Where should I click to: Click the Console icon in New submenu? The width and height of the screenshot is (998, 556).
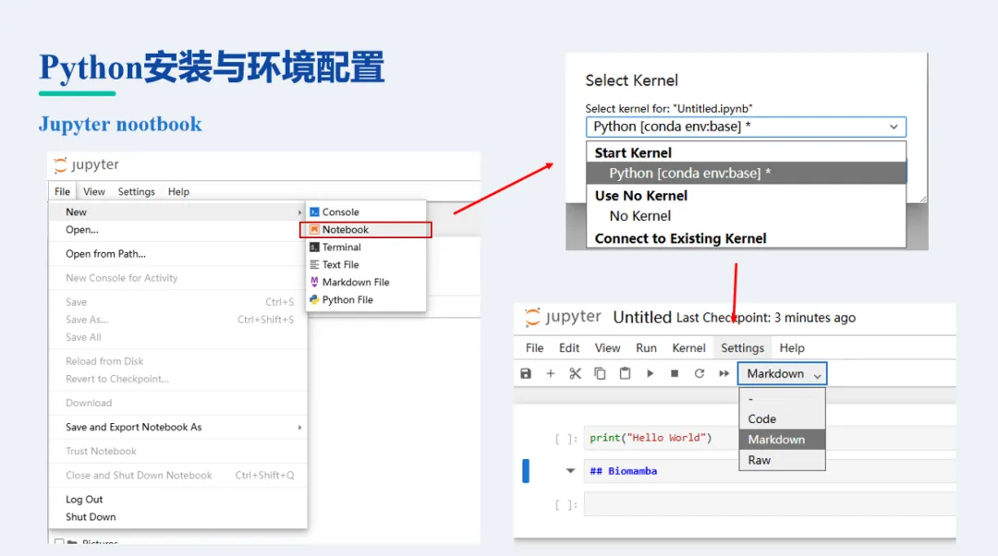pyautogui.click(x=314, y=212)
